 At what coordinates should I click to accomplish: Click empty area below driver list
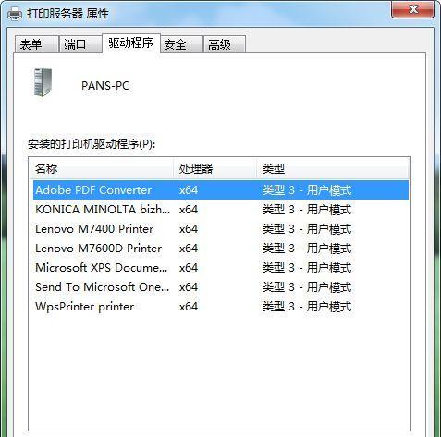click(x=219, y=372)
